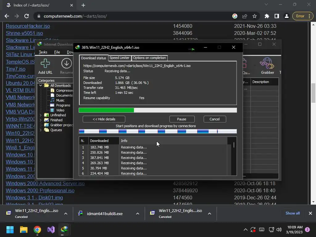Open Google Chrome from taskbar
The width and height of the screenshot is (316, 237).
click(37, 229)
